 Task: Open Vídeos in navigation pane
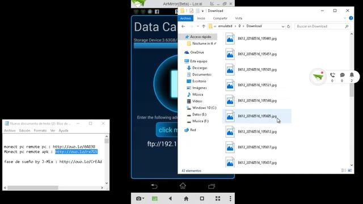click(197, 101)
